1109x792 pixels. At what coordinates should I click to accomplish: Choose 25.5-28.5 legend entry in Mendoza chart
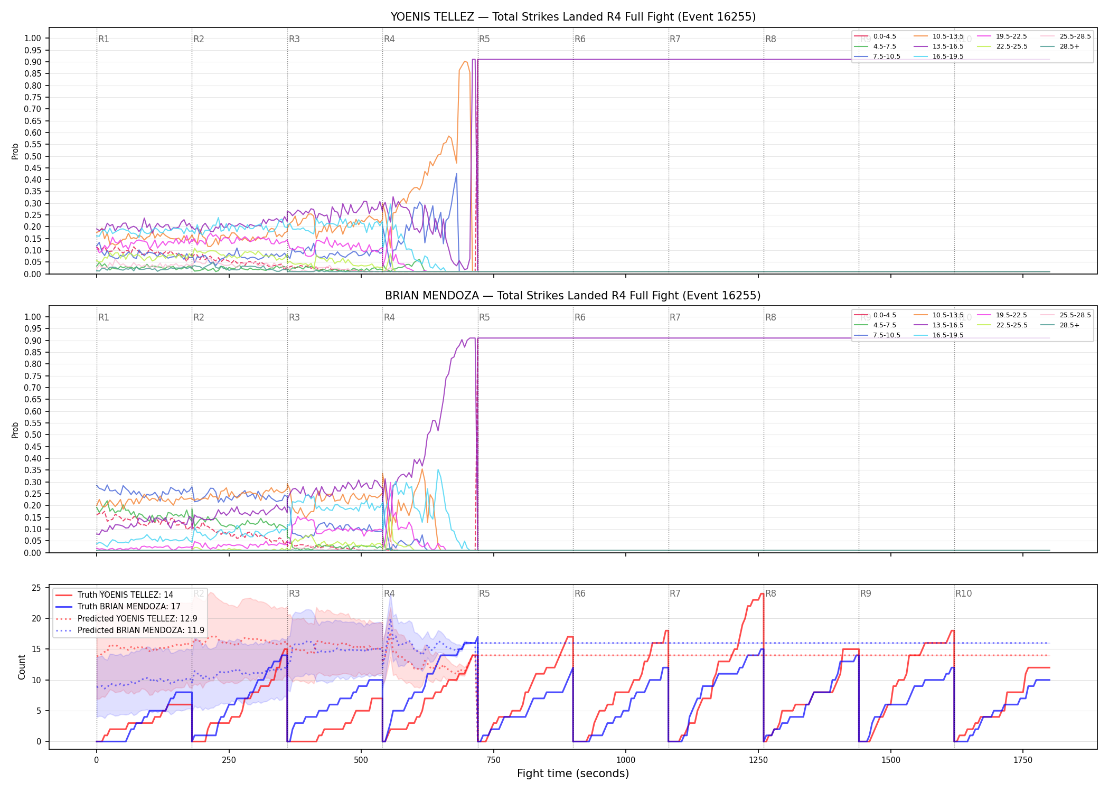[x=1066, y=315]
